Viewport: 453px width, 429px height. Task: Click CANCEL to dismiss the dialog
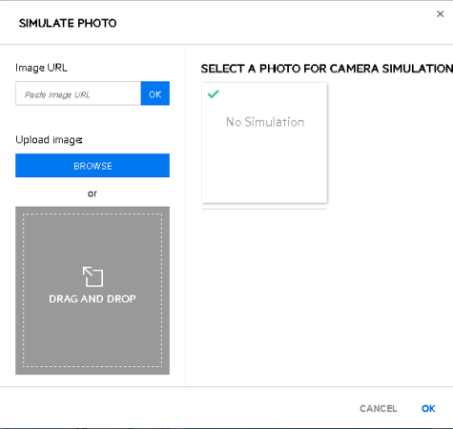[379, 408]
